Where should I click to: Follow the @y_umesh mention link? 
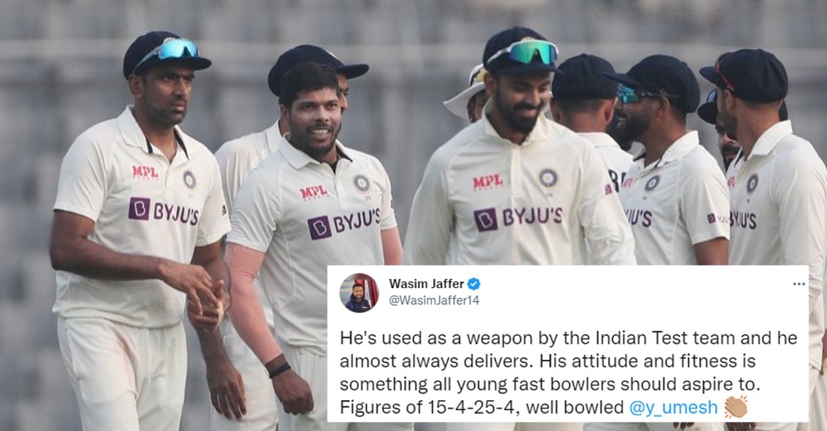coord(673,407)
